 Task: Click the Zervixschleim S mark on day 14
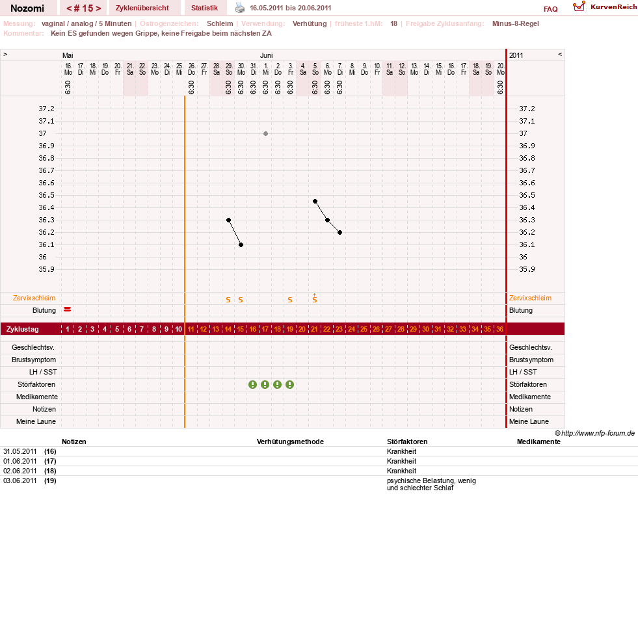[x=228, y=300]
